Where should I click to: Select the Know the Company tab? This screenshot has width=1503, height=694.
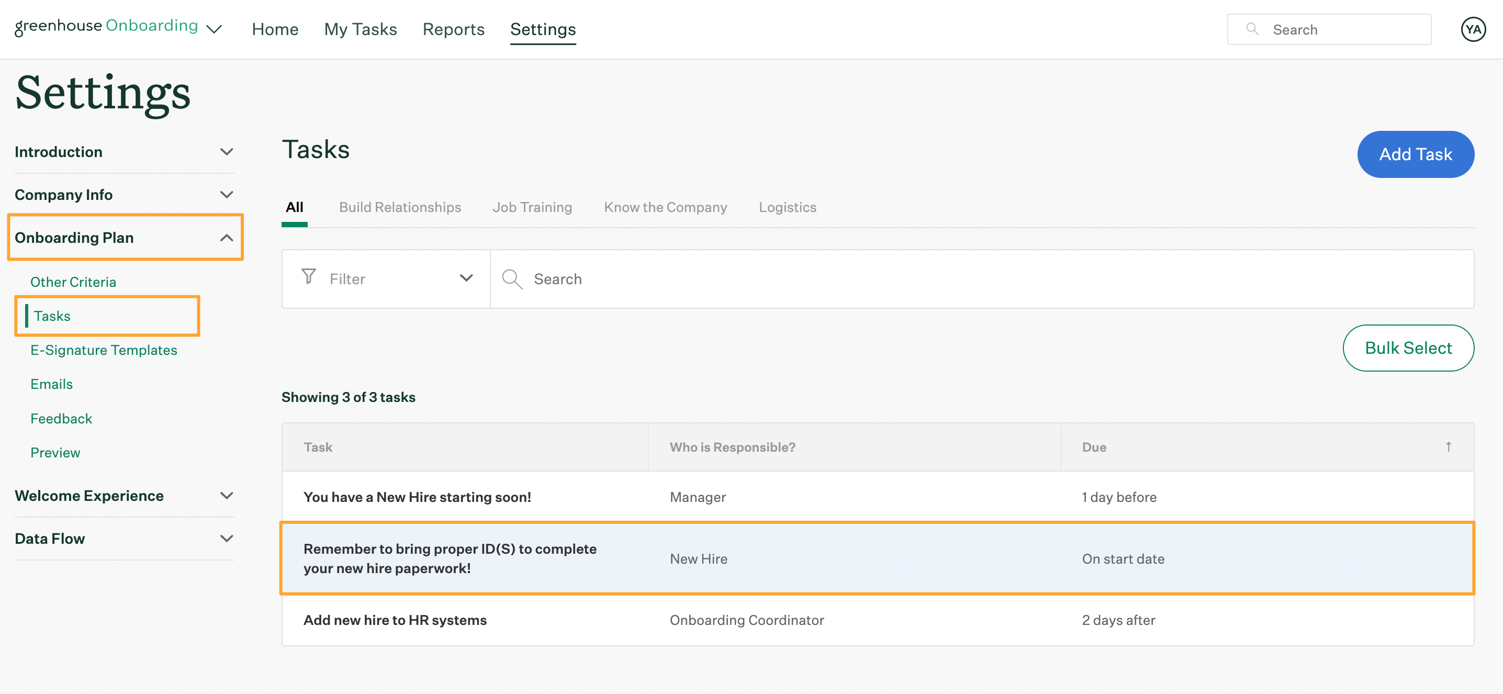click(664, 206)
